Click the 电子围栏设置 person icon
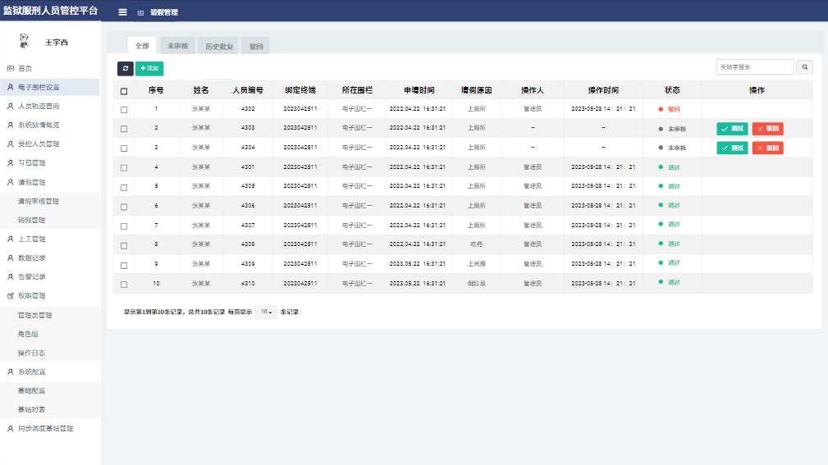Viewport: 828px width, 465px height. 11,87
